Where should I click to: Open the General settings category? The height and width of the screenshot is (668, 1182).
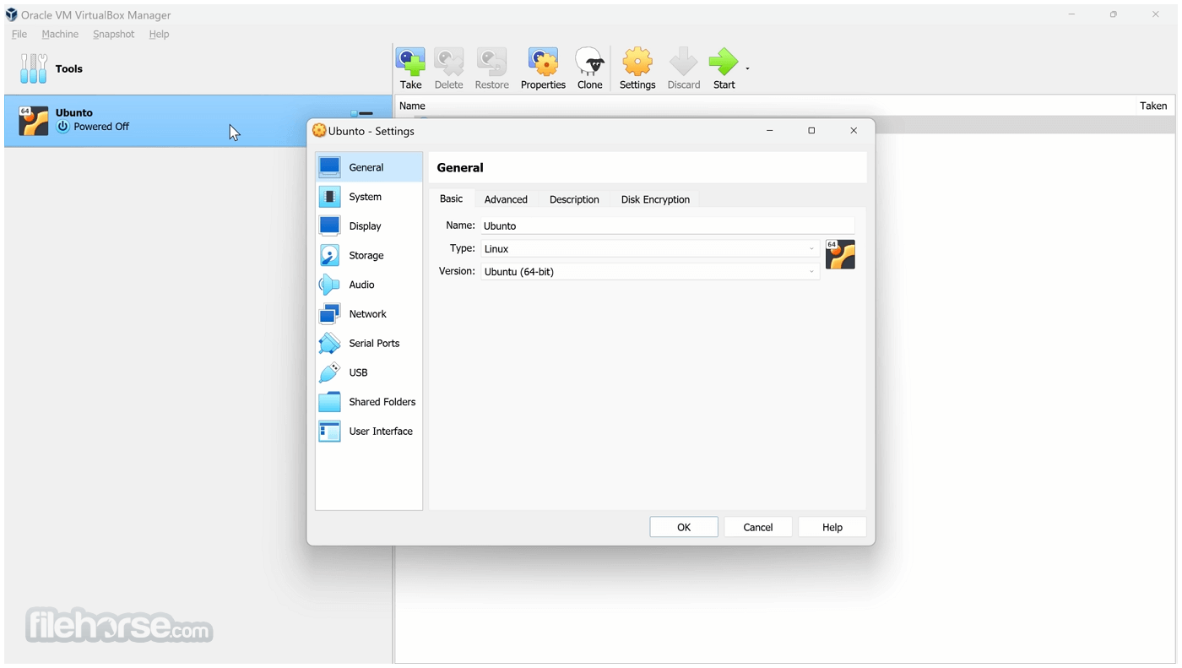369,167
